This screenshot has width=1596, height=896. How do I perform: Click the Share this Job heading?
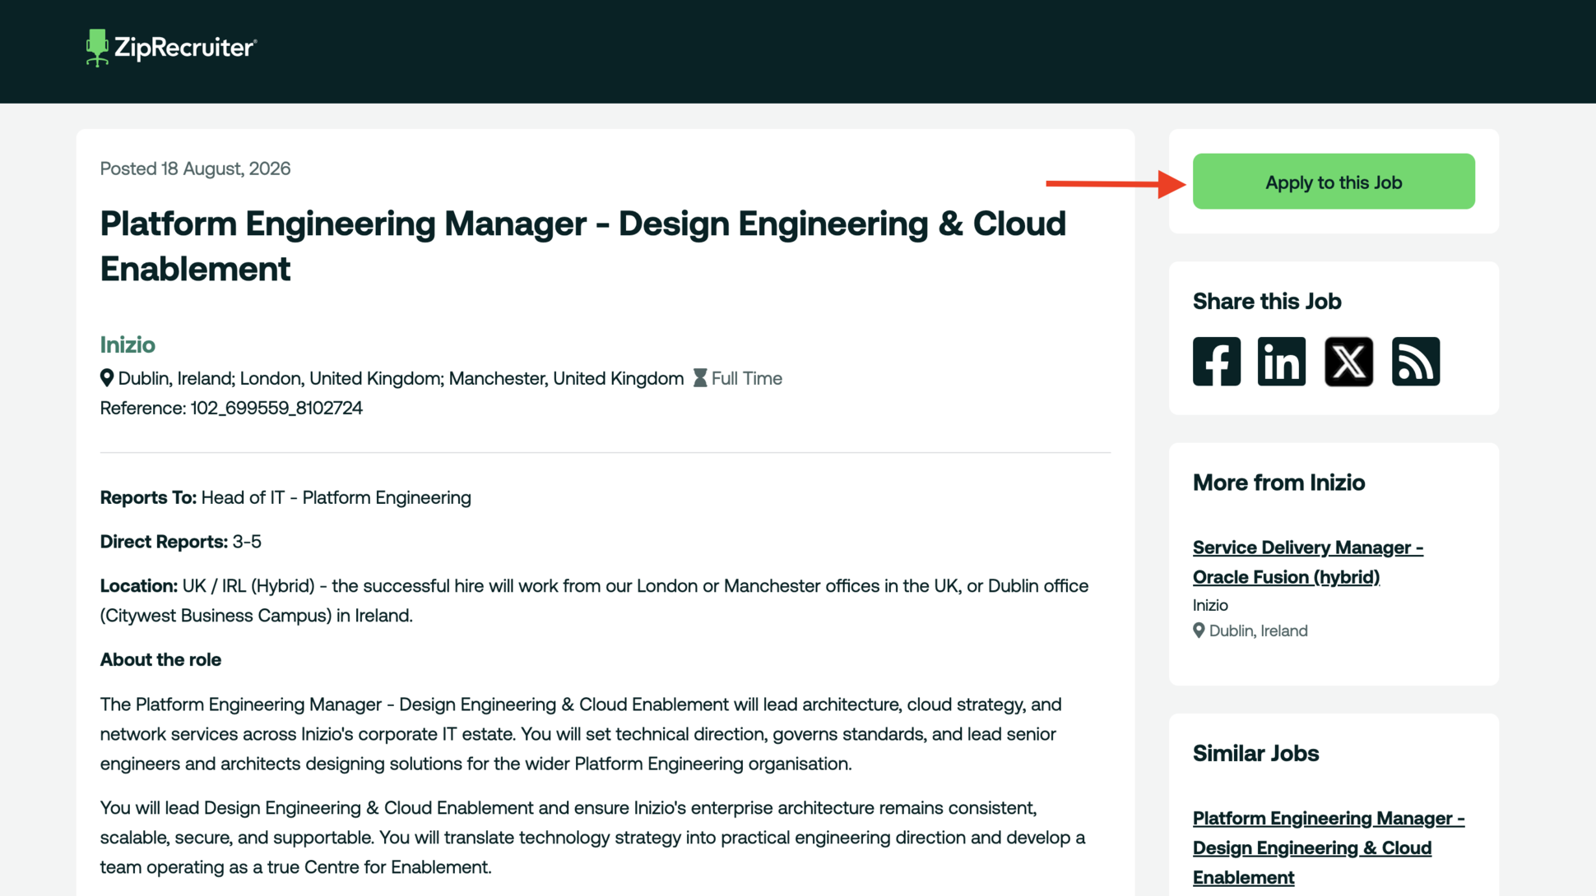point(1267,302)
